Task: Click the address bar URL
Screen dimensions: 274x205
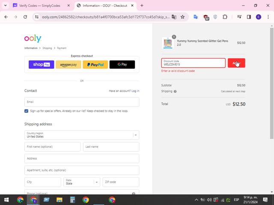Action: click(106, 17)
